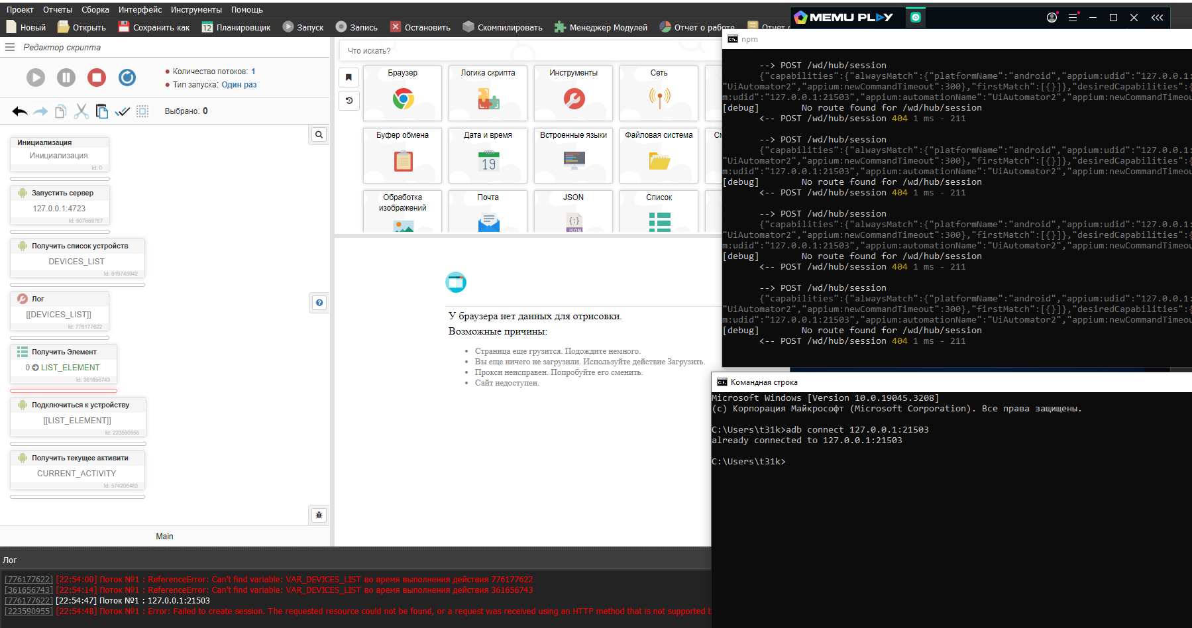This screenshot has width=1192, height=628.
Task: Click the scissors cut icon
Action: (81, 111)
